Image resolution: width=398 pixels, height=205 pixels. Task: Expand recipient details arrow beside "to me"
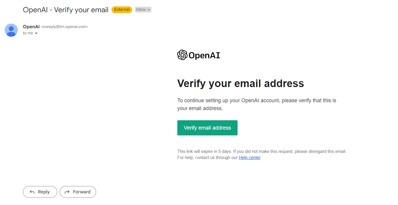coord(36,33)
